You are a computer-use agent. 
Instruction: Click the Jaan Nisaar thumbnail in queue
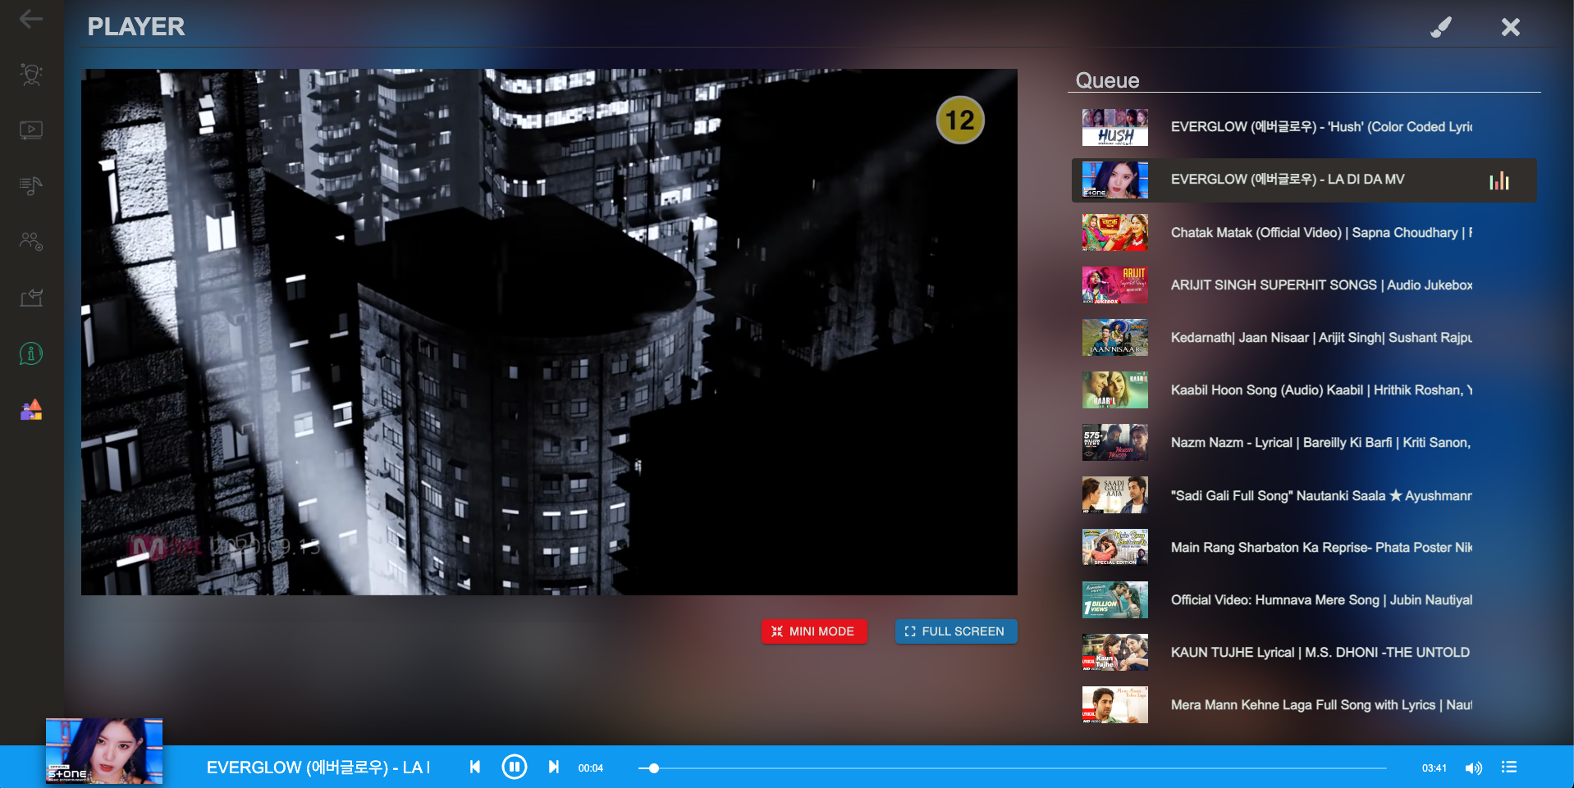1115,338
